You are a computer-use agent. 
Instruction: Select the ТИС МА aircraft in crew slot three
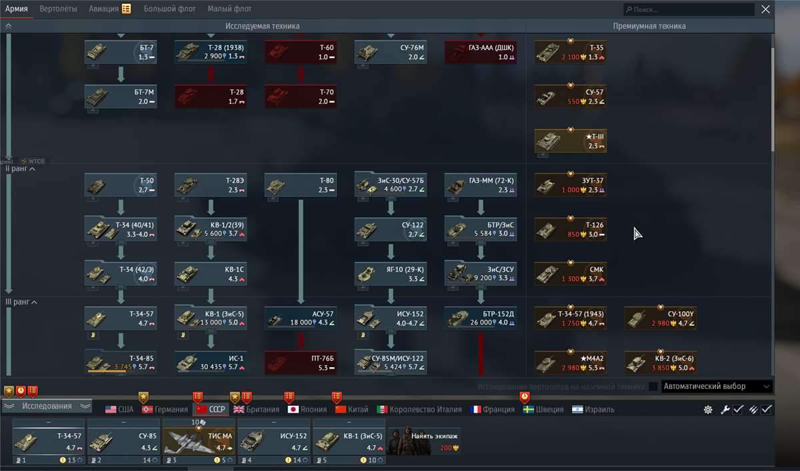198,440
